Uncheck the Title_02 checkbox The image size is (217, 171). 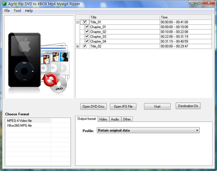(x=85, y=46)
